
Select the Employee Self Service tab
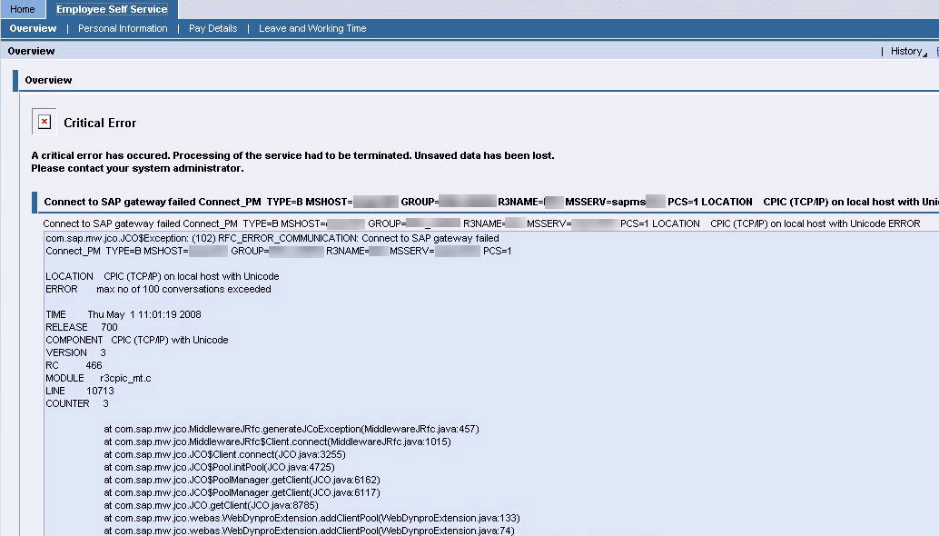(x=112, y=9)
